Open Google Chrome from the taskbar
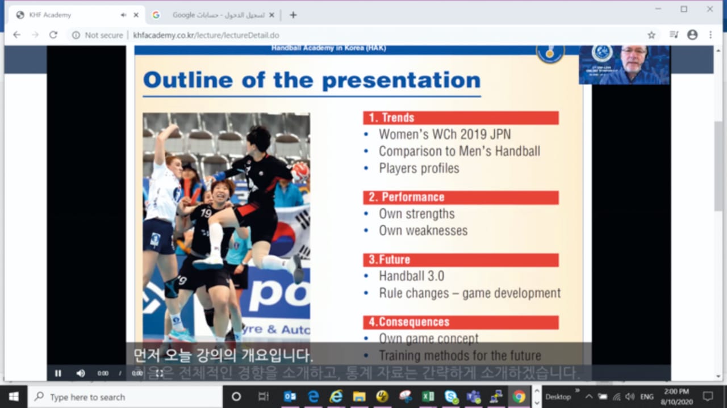727x408 pixels. pyautogui.click(x=519, y=397)
